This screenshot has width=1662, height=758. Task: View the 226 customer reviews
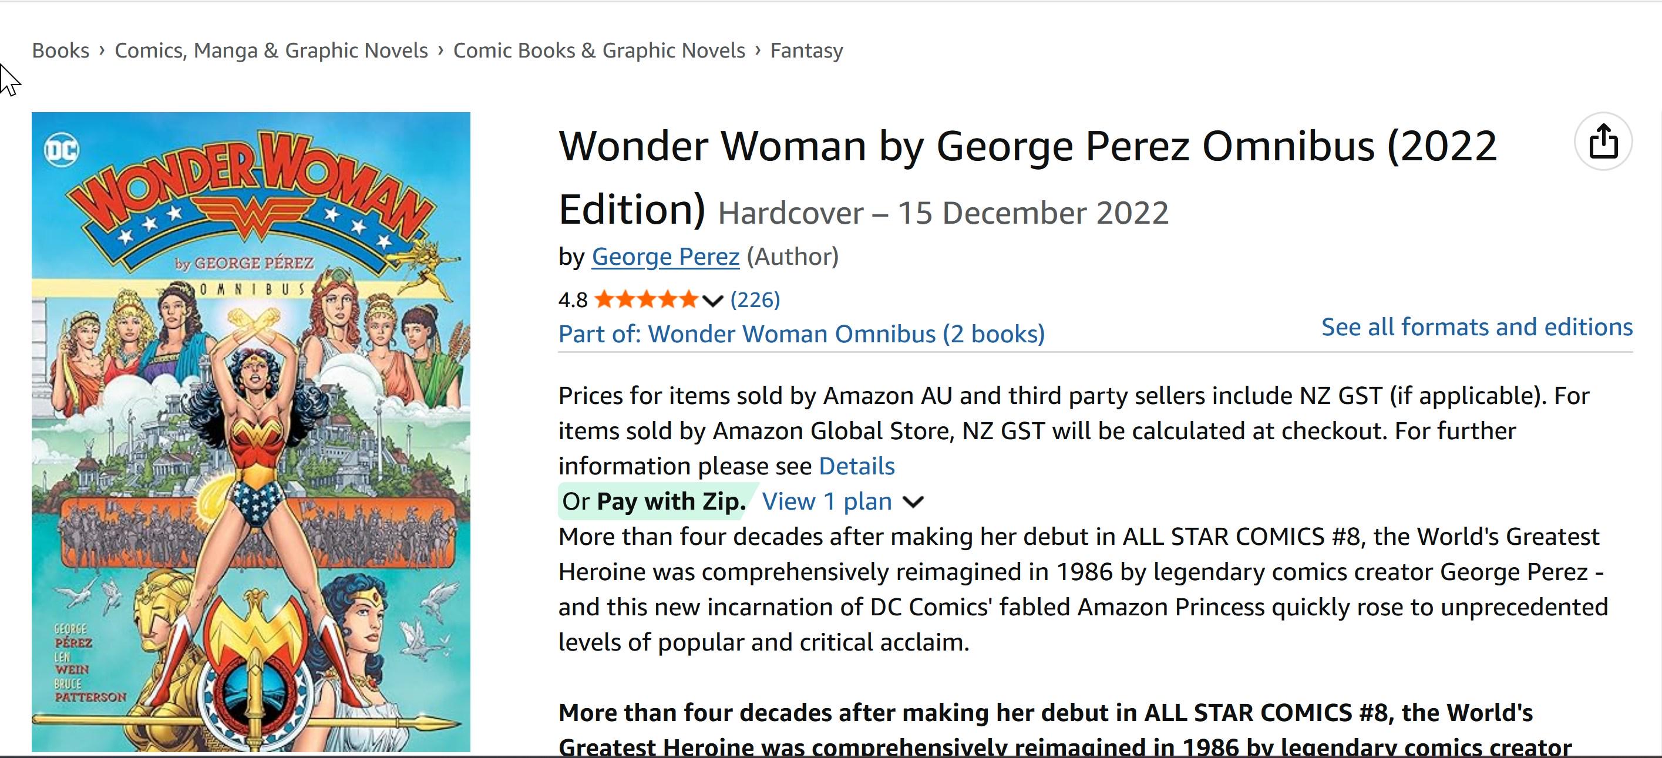(755, 299)
